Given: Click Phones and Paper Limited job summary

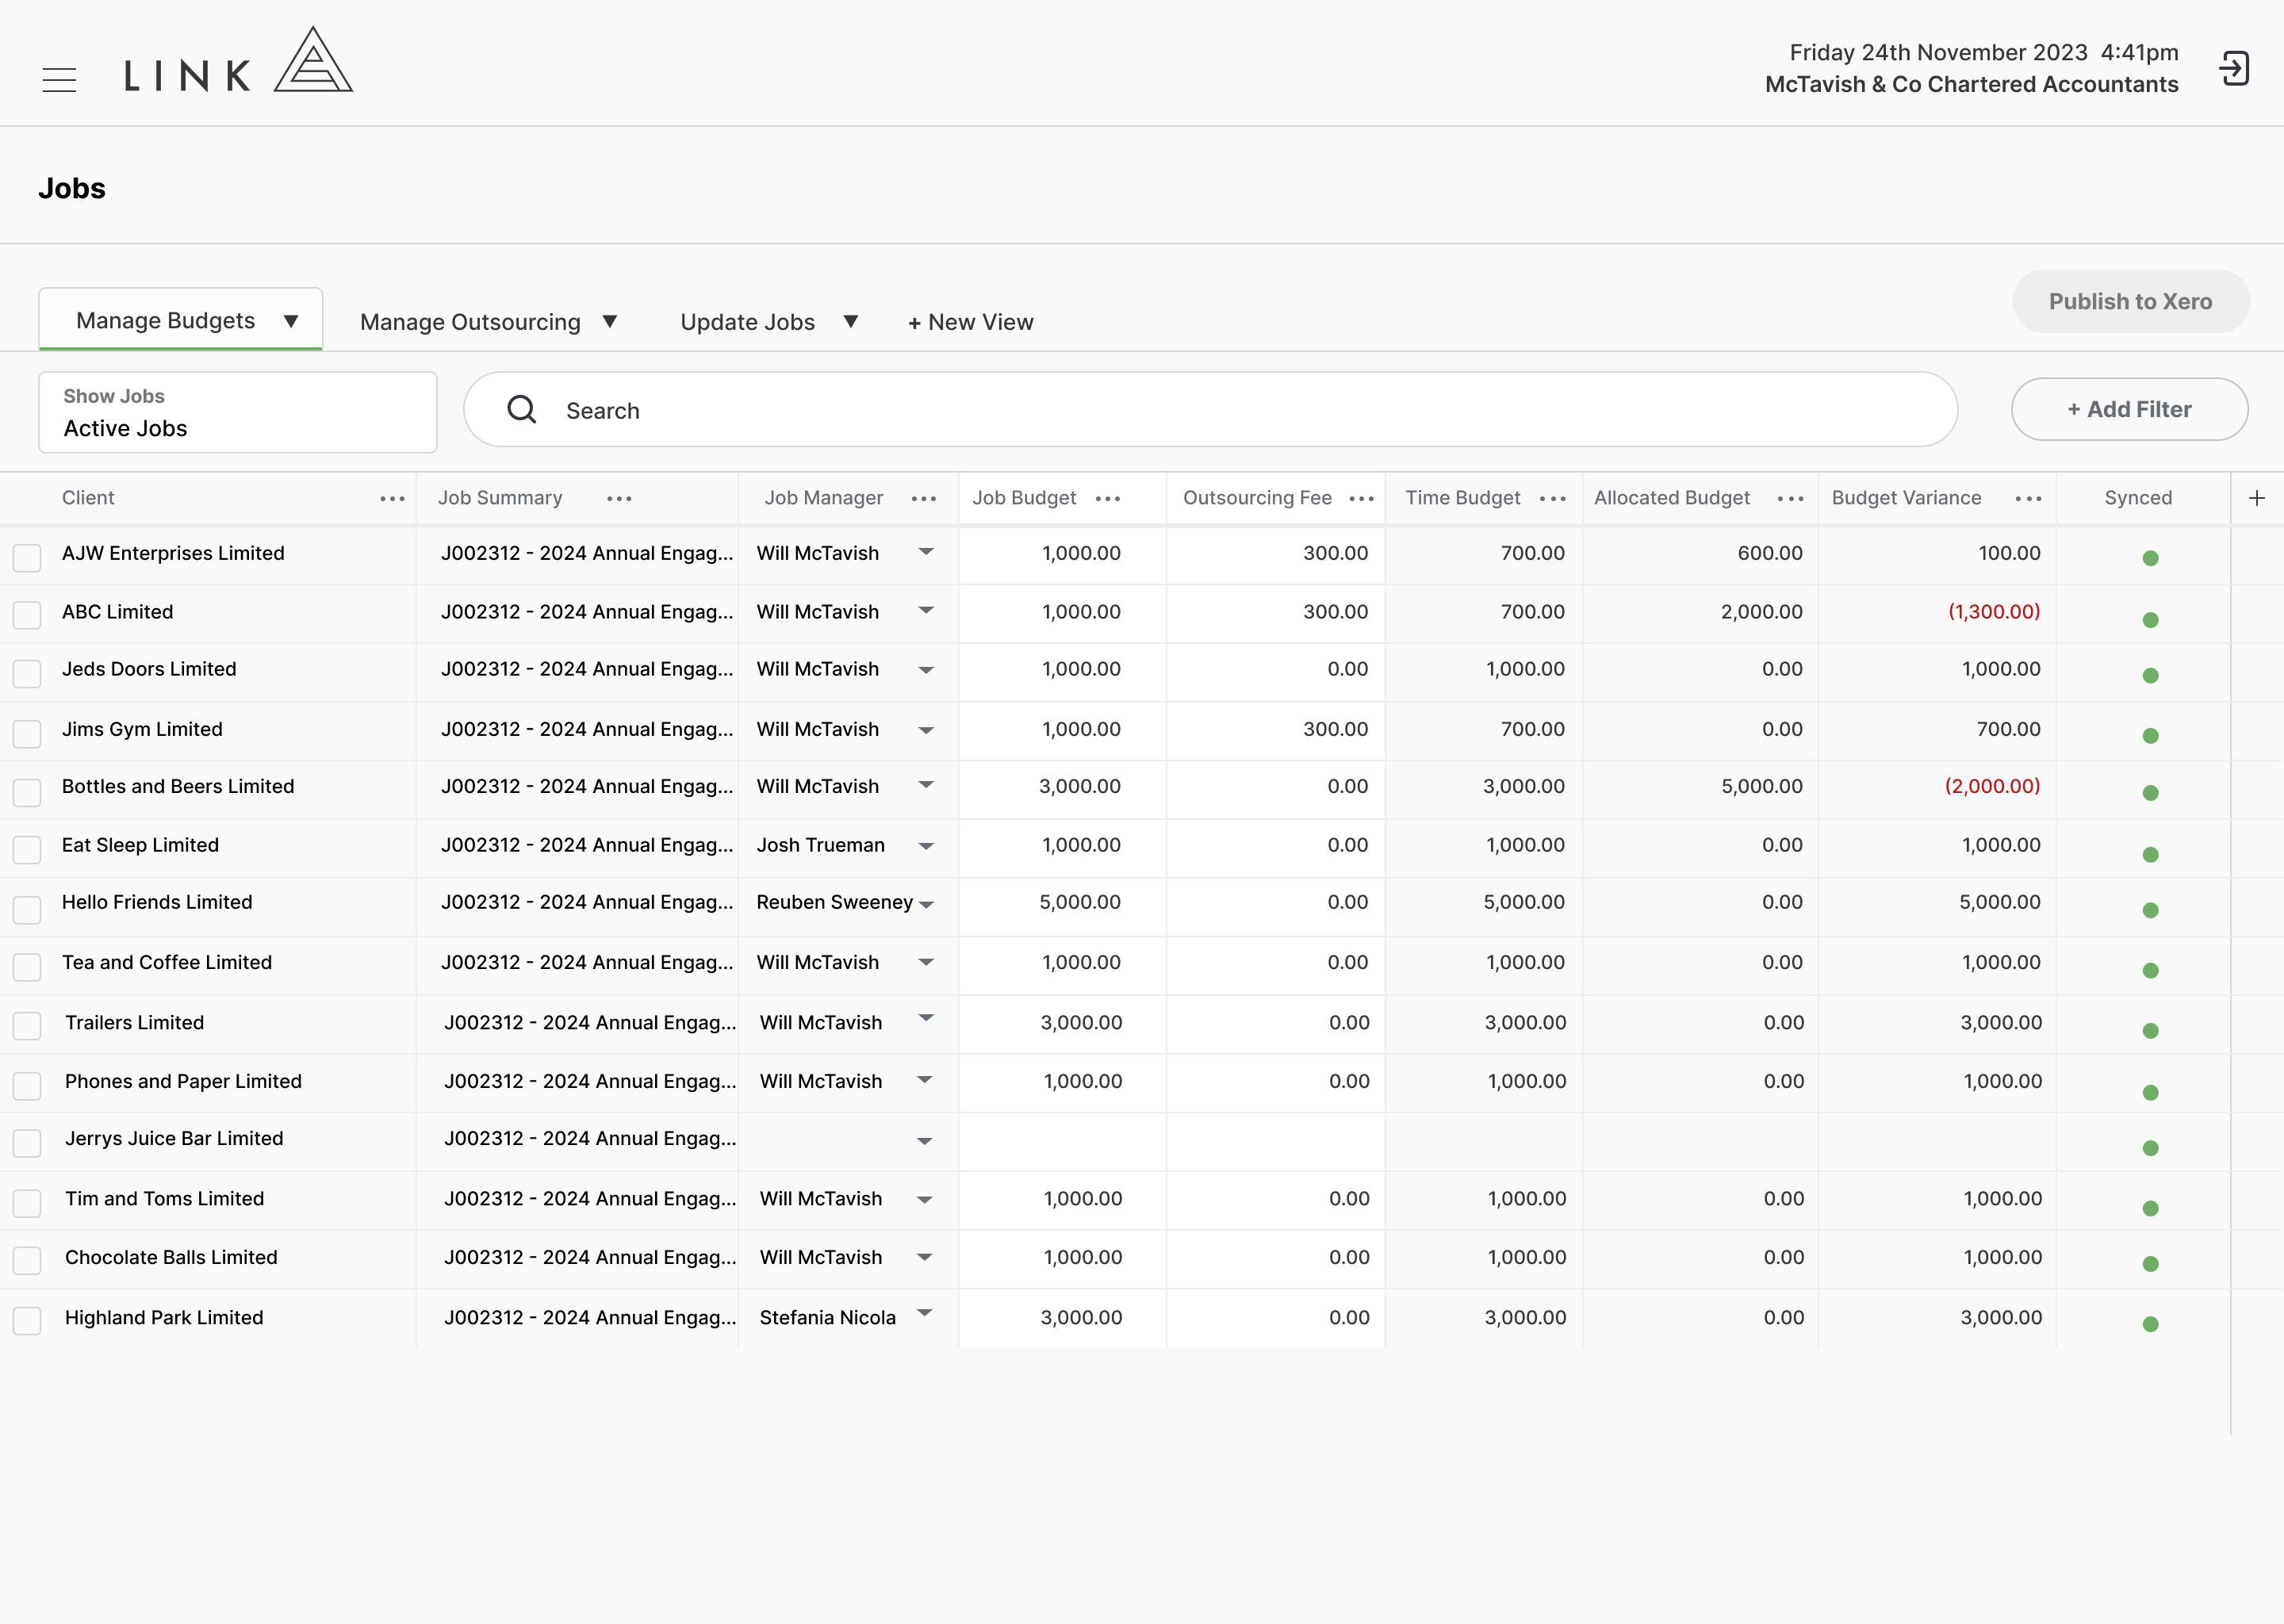Looking at the screenshot, I should pos(590,1082).
